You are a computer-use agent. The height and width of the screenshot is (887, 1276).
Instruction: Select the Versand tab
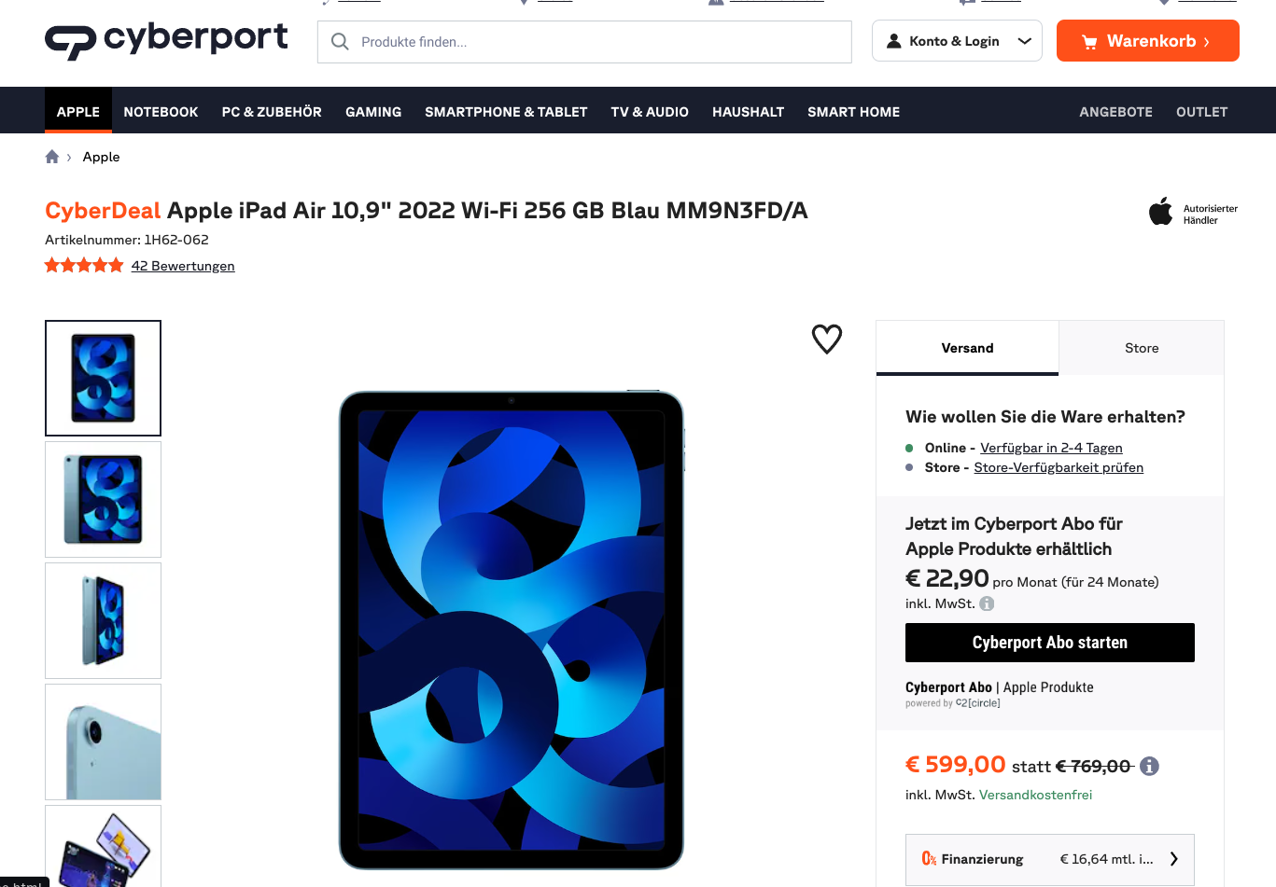(x=967, y=348)
